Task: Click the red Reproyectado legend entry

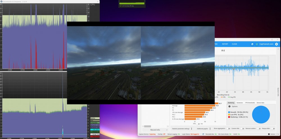Action: pos(95,136)
